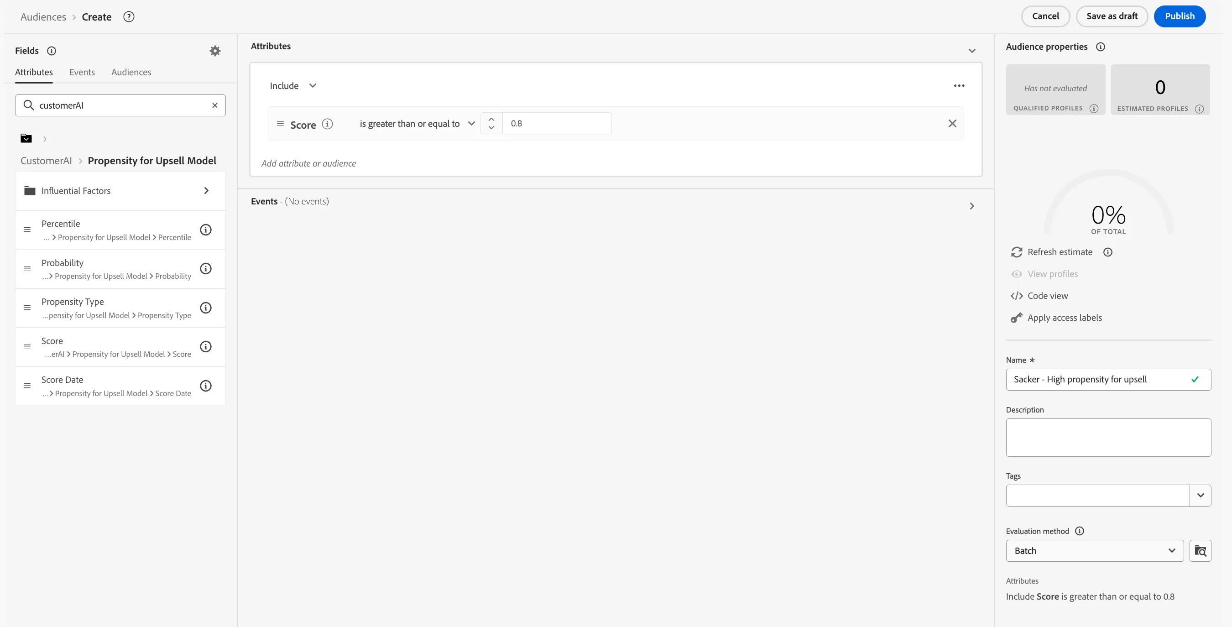Viewport: 1232px width, 627px height.
Task: Open the 'is greater than or equal to' operator dropdown
Action: (x=417, y=123)
